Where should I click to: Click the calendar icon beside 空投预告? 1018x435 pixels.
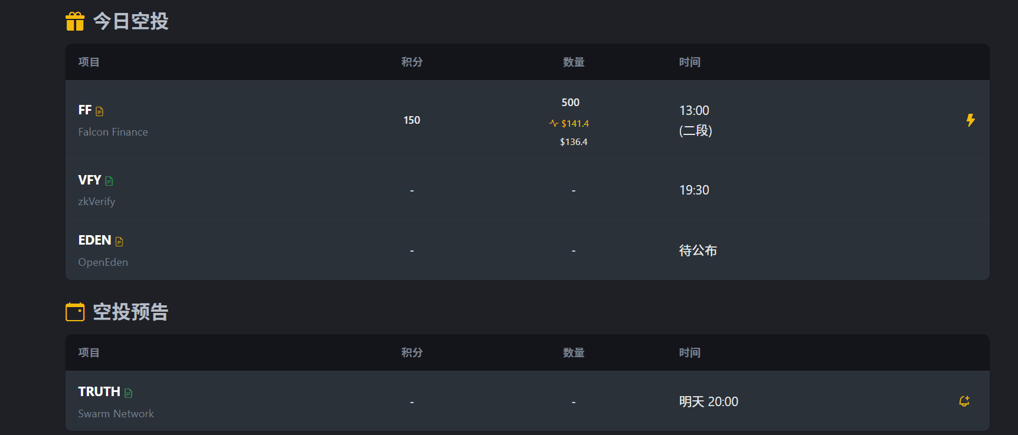click(75, 312)
